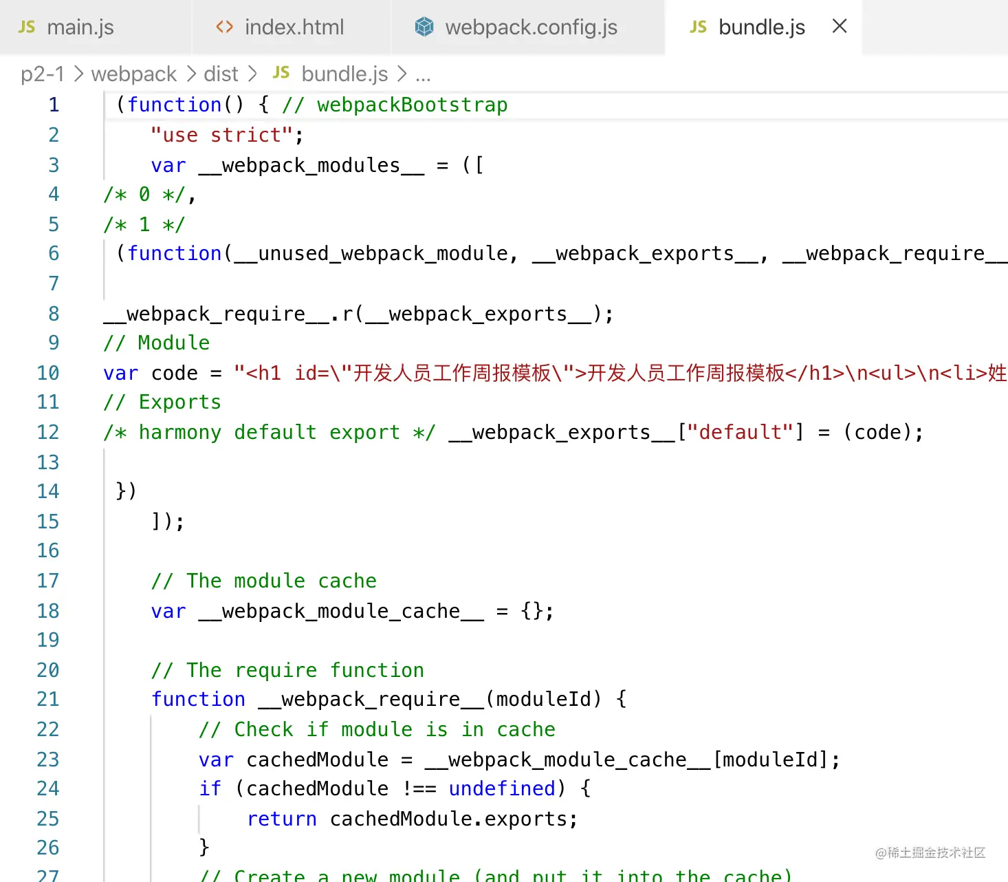Click "// Check if module is in cache" comment
1008x882 pixels.
tap(377, 729)
